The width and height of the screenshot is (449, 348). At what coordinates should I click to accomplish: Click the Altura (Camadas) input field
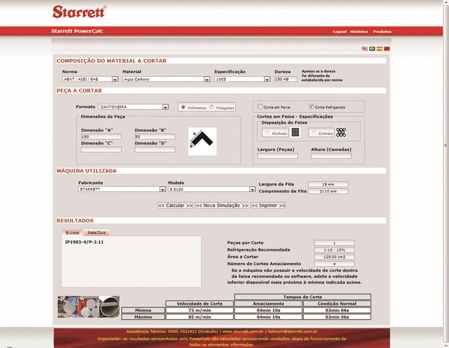(331, 156)
